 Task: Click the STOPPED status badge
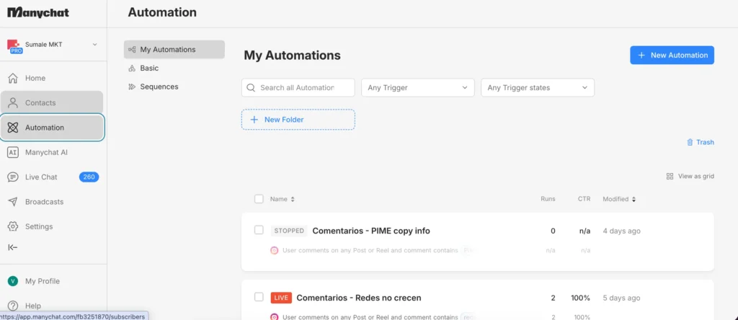[289, 231]
